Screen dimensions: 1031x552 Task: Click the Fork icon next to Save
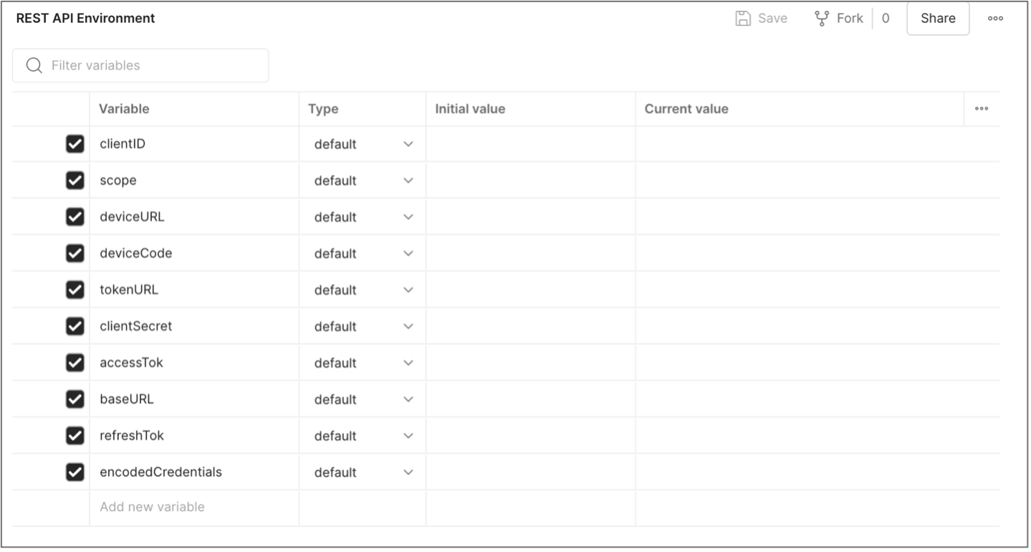click(823, 18)
